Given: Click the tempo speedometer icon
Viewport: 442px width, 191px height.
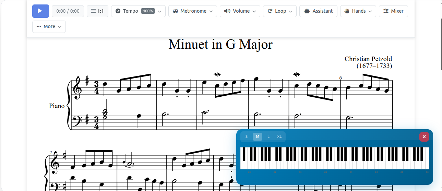Looking at the screenshot, I should (x=118, y=11).
